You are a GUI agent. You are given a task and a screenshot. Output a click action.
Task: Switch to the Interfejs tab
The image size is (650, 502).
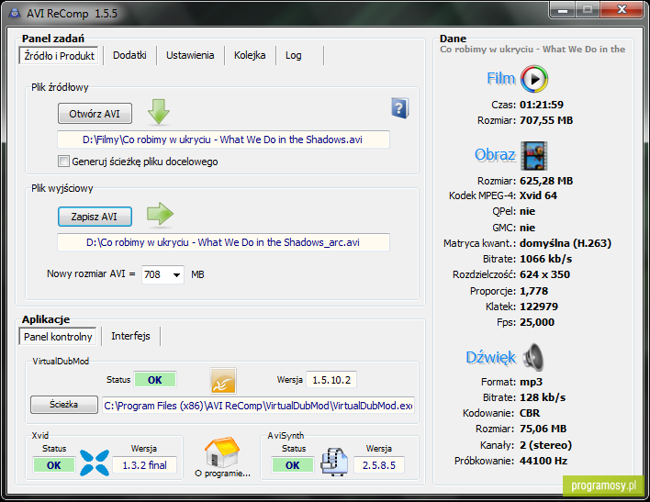[130, 336]
